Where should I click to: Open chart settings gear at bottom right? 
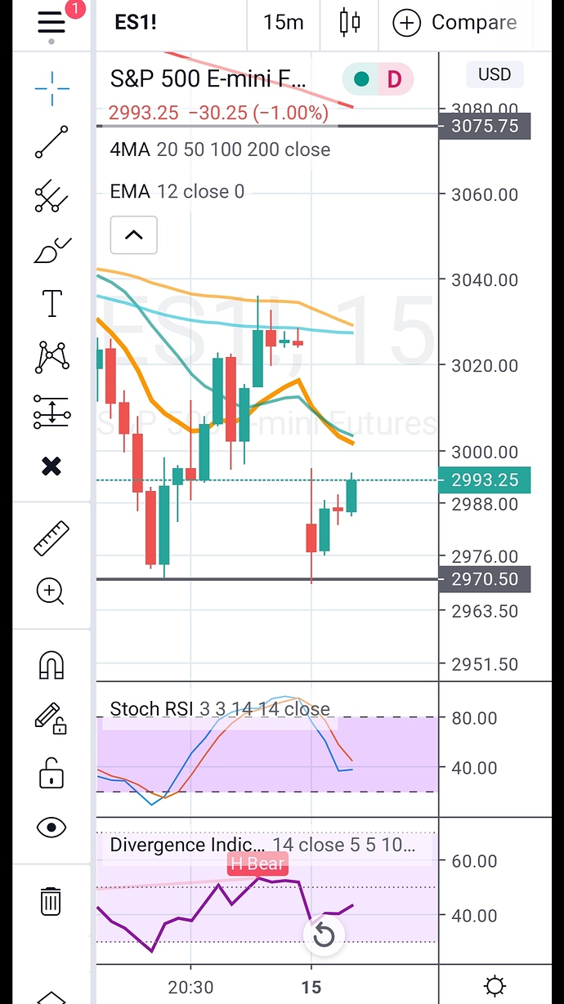(495, 986)
